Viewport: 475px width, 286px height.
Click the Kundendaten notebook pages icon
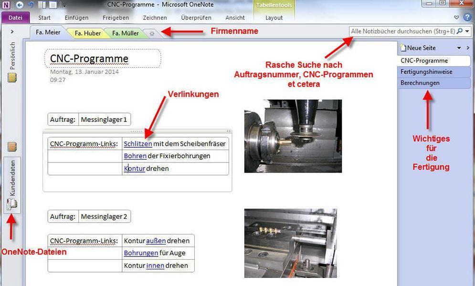12,204
